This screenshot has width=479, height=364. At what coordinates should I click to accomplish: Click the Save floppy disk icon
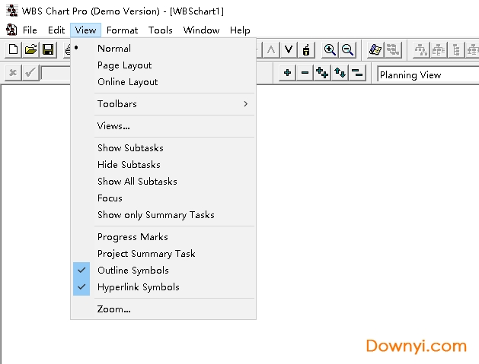pos(47,49)
